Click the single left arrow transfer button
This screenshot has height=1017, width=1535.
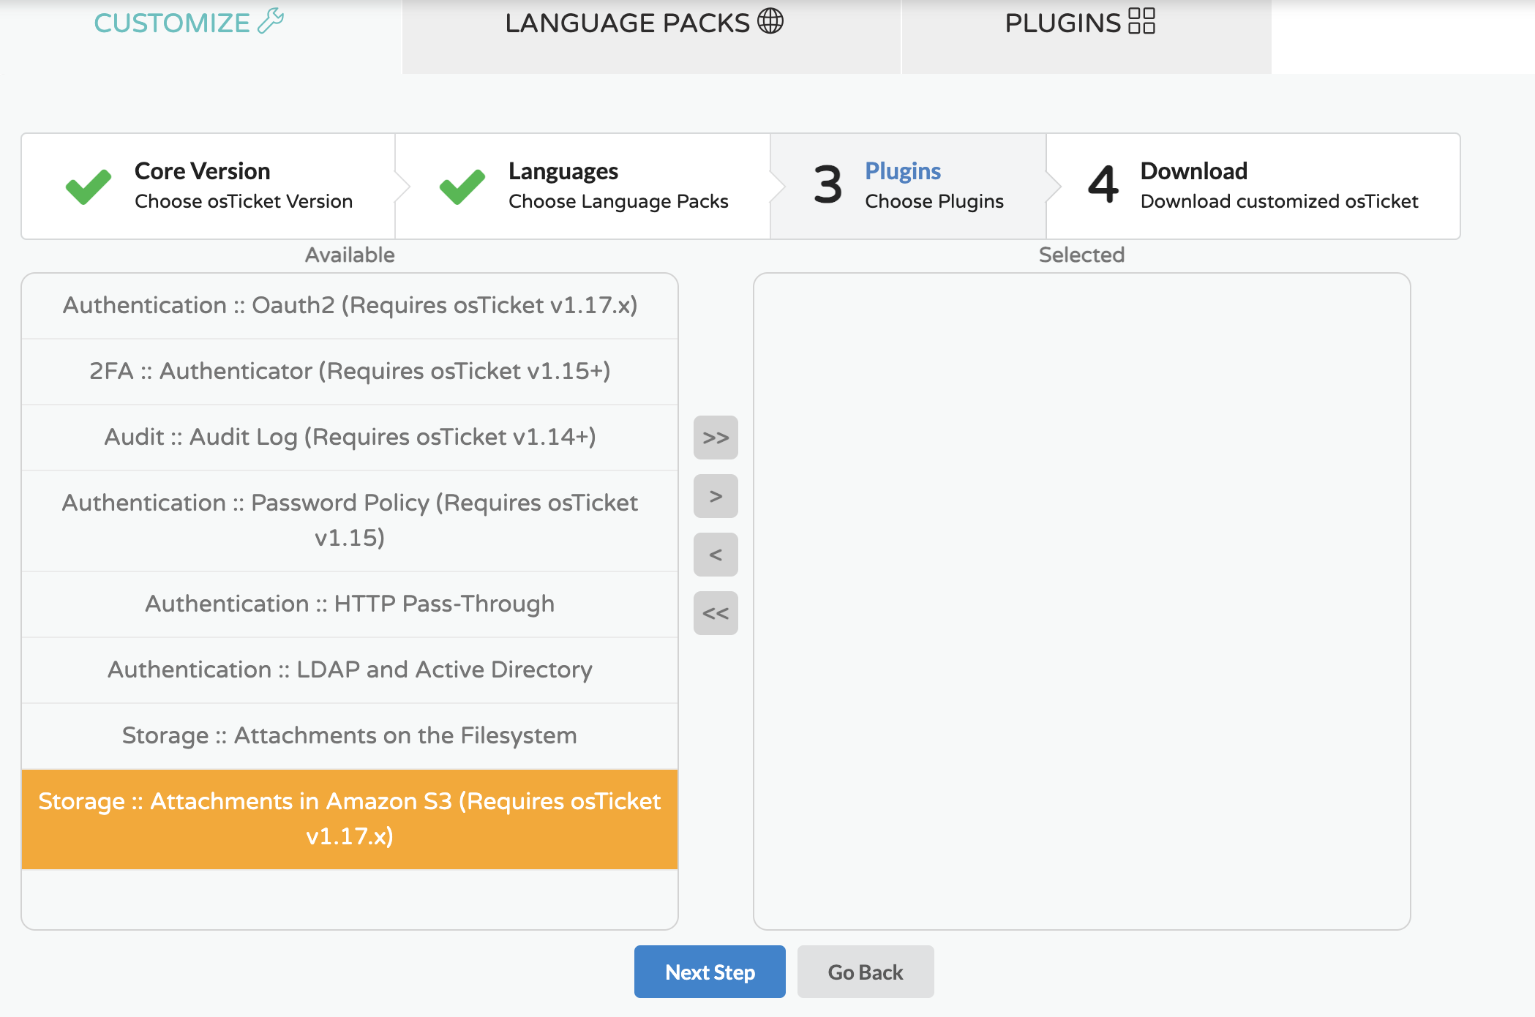click(715, 555)
